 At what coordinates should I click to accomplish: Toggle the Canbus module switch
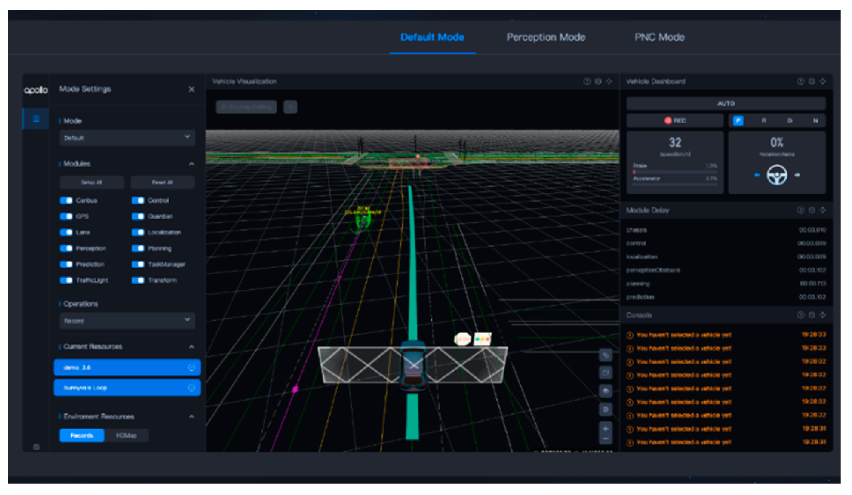point(66,200)
